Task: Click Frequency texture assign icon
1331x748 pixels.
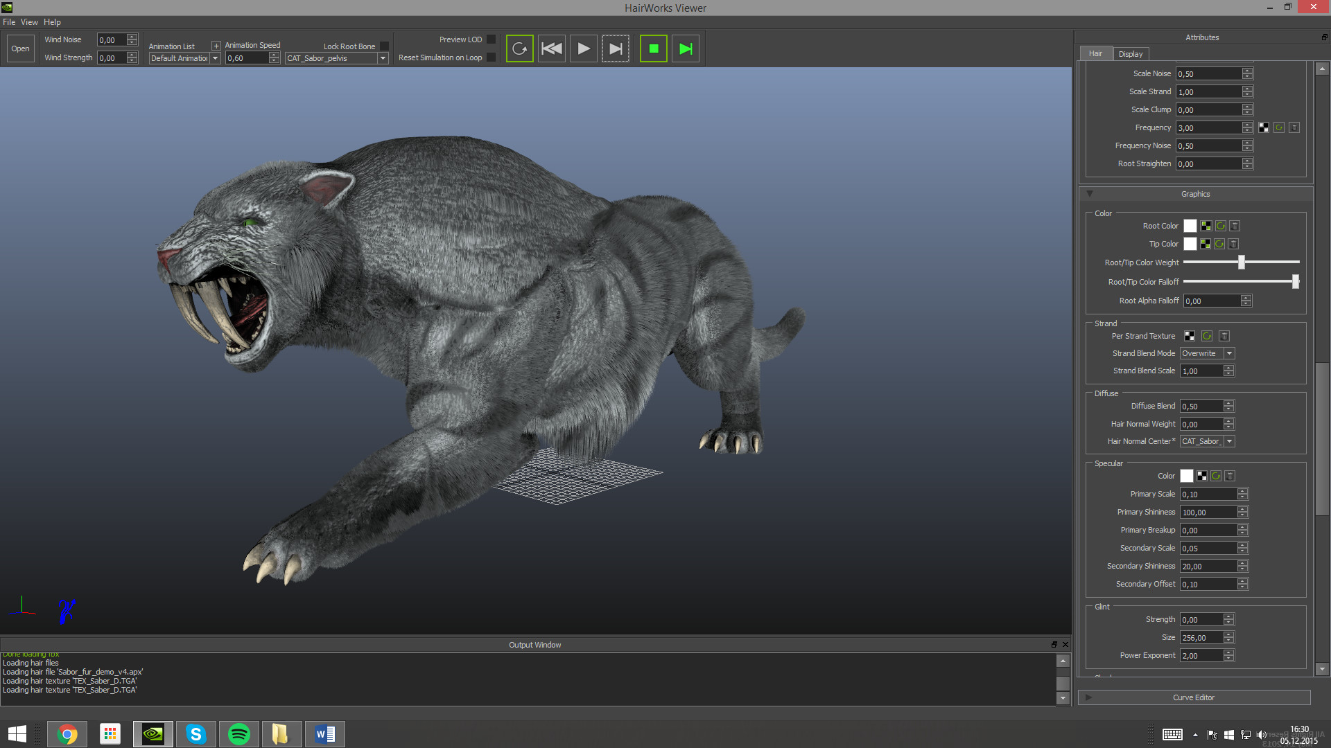Action: click(1264, 127)
